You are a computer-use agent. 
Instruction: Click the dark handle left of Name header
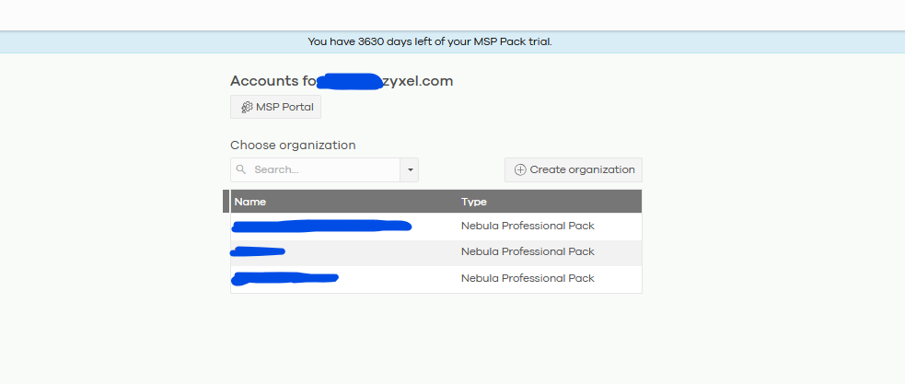point(226,202)
